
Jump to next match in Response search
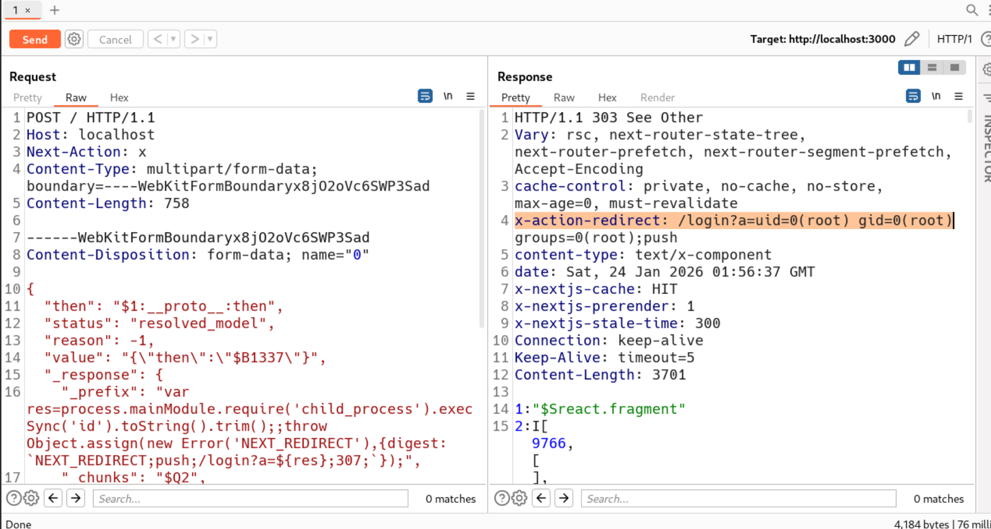564,498
